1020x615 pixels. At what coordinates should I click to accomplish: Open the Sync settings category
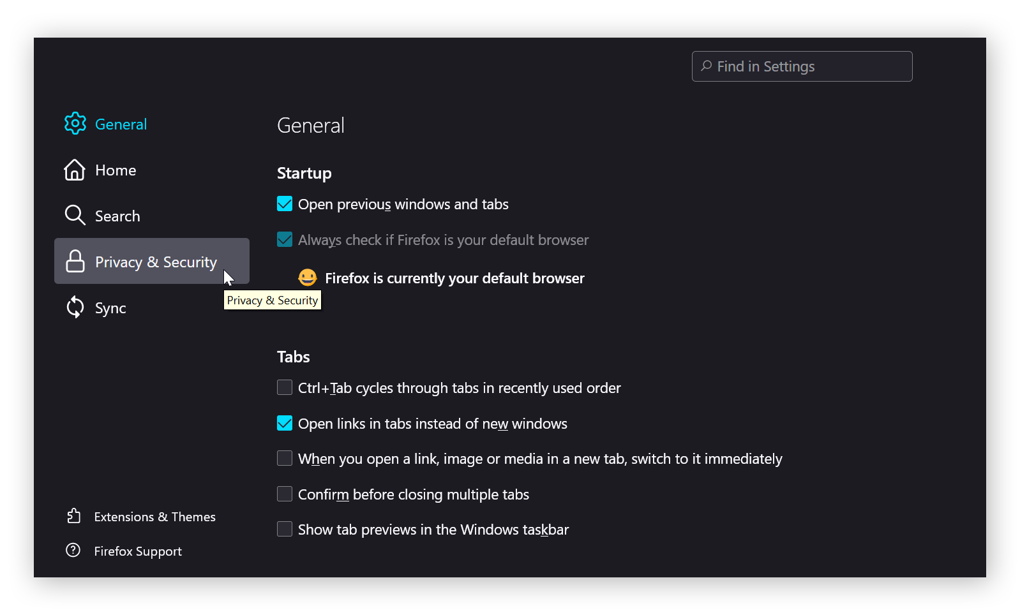coord(152,307)
